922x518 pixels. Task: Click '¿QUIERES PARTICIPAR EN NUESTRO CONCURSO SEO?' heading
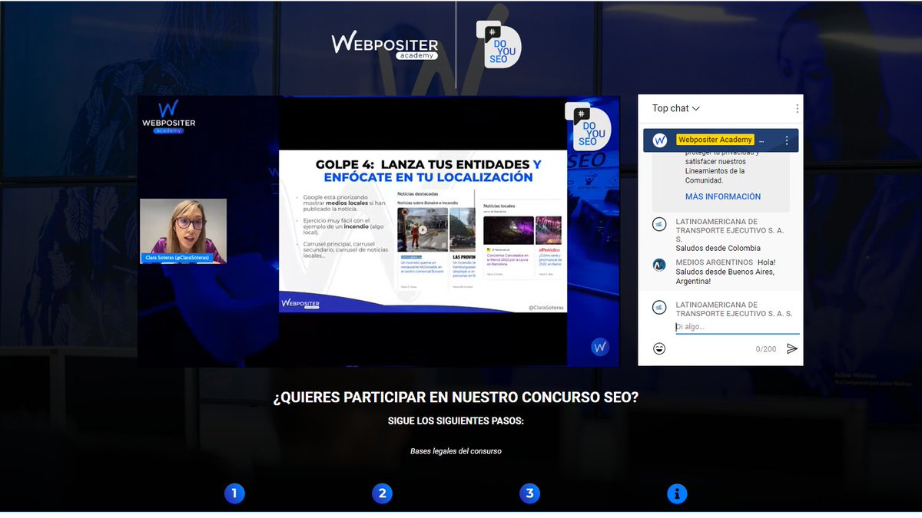pyautogui.click(x=456, y=399)
